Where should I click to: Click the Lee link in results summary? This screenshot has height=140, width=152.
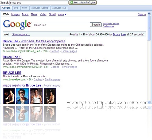[123, 34]
